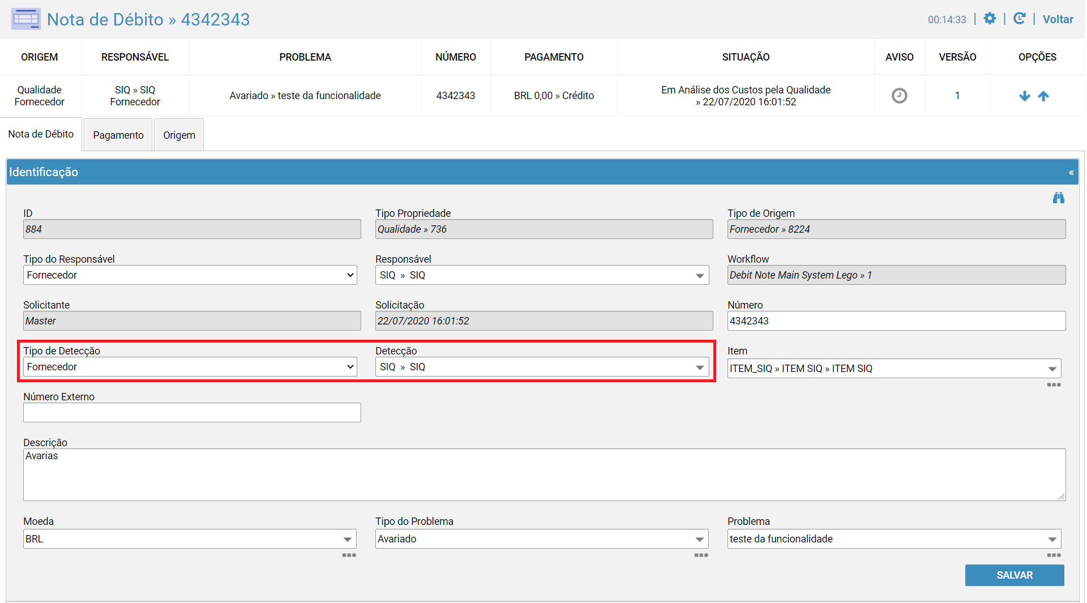Click the session timer 00:14:33
Image resolution: width=1087 pixels, height=603 pixels.
(947, 20)
